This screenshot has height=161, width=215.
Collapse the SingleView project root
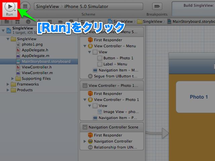[x=3, y=31]
